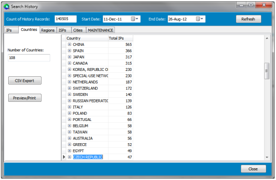Click the current row indicator arrow

coord(64,157)
